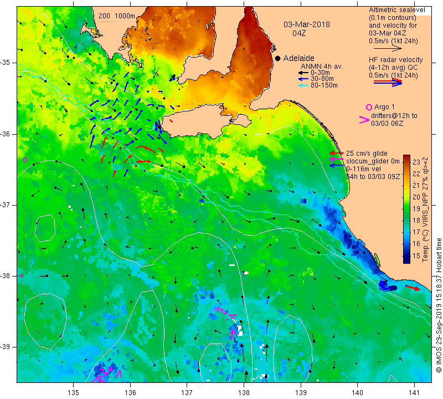Click the longitude 138 axis label

(x=244, y=392)
